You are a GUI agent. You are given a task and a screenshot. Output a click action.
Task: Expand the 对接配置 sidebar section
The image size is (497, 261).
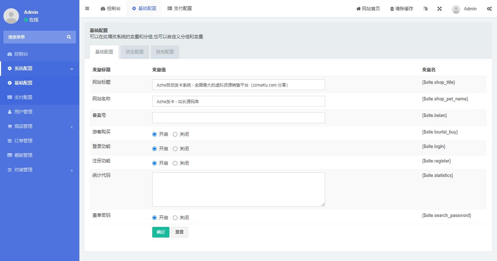23,170
